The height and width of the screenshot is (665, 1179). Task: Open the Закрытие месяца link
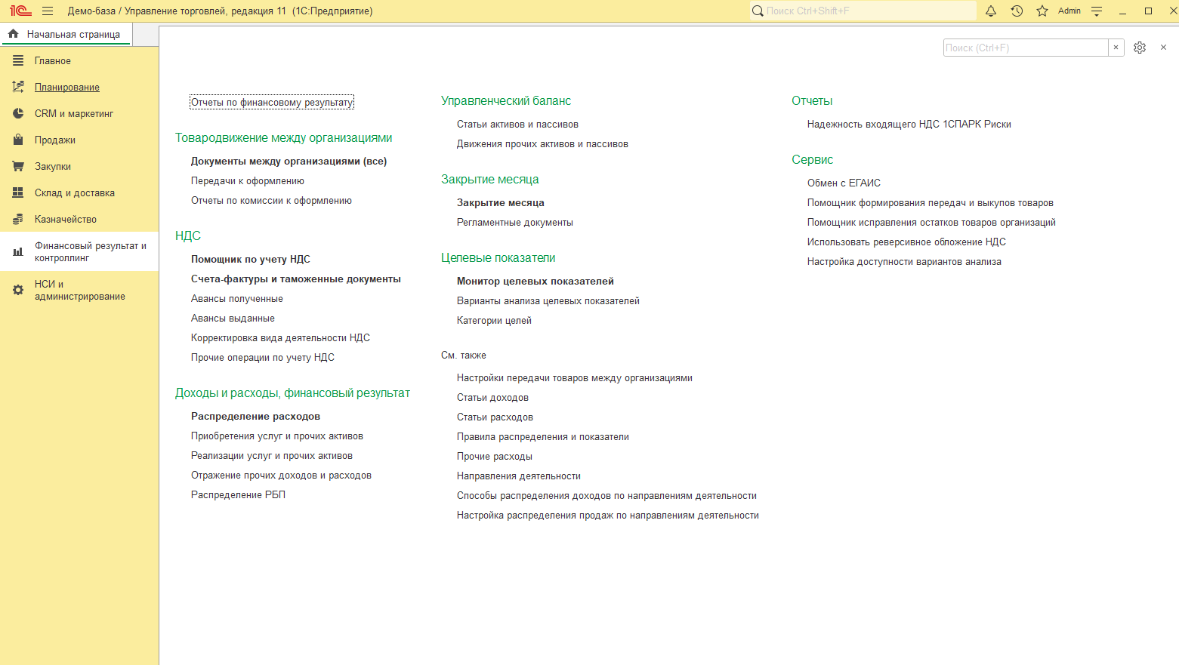500,202
